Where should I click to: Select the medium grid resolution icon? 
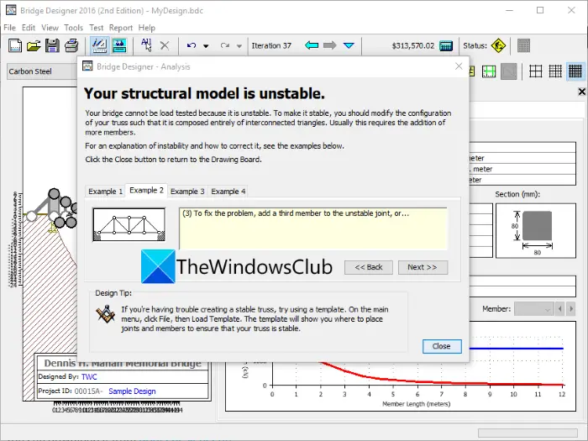click(x=555, y=71)
